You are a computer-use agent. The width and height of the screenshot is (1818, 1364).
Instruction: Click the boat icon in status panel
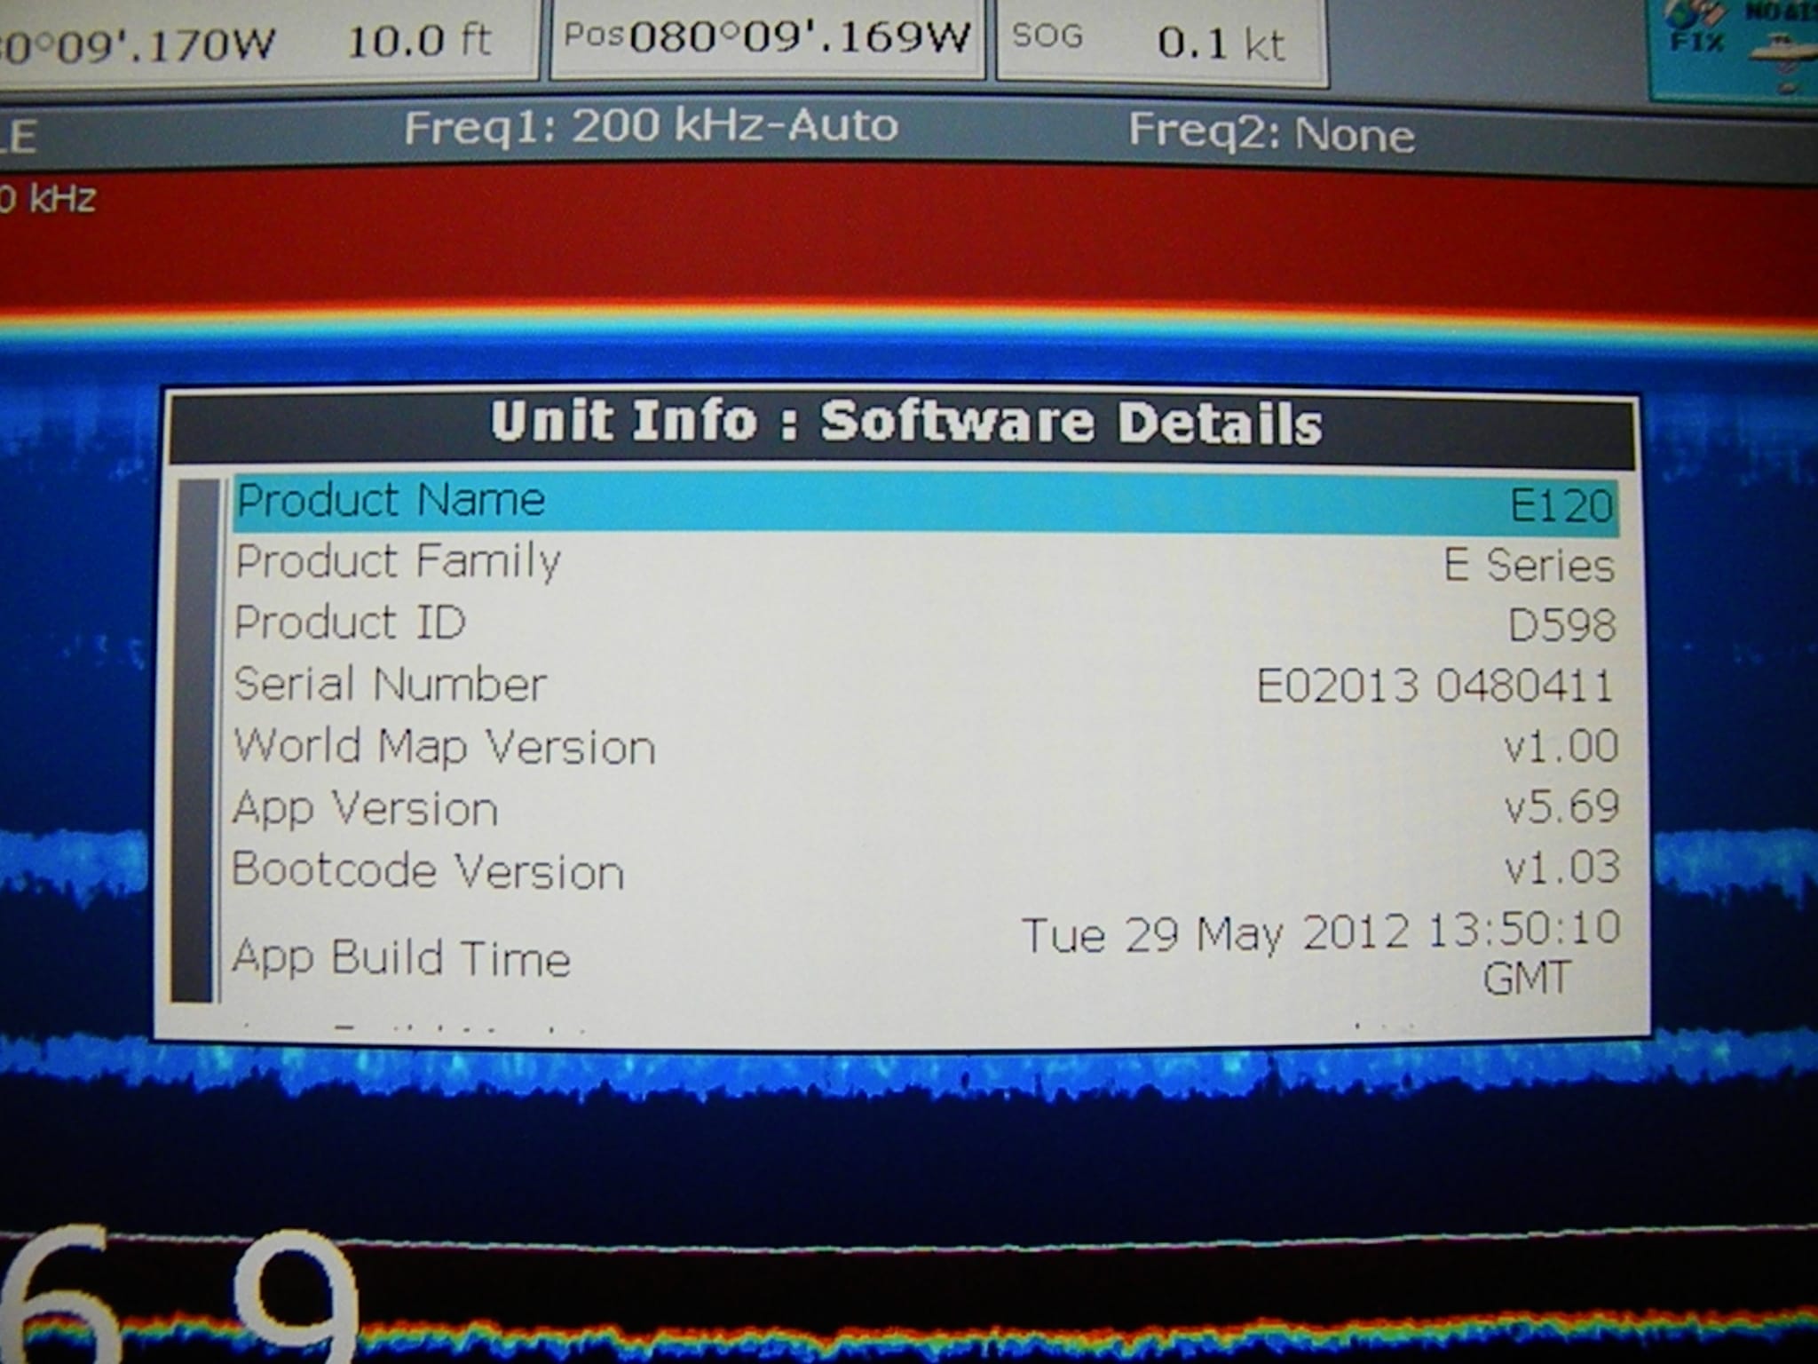click(x=1784, y=55)
